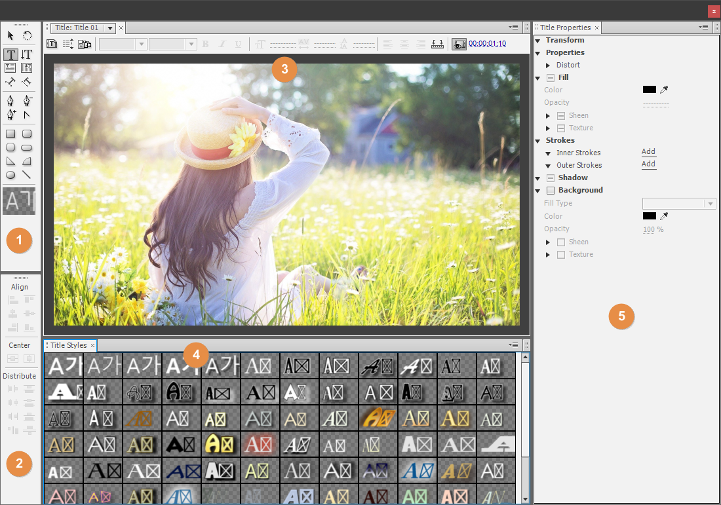
Task: Open the Title designer panel menu
Action: pos(514,28)
